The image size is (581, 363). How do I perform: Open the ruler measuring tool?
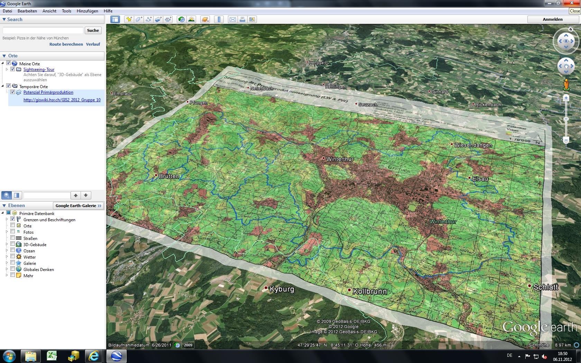pyautogui.click(x=219, y=19)
